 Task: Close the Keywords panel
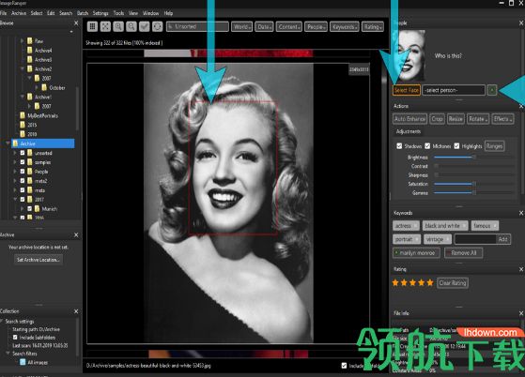click(521, 213)
